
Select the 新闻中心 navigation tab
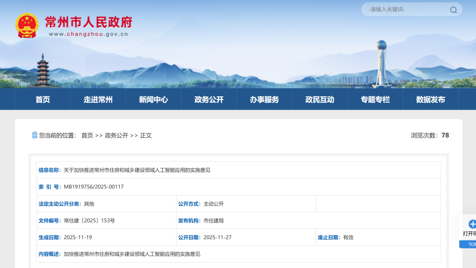click(x=153, y=100)
